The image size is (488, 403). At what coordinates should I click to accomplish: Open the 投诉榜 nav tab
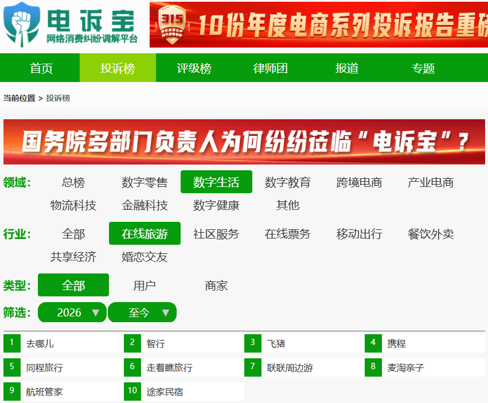(x=118, y=68)
